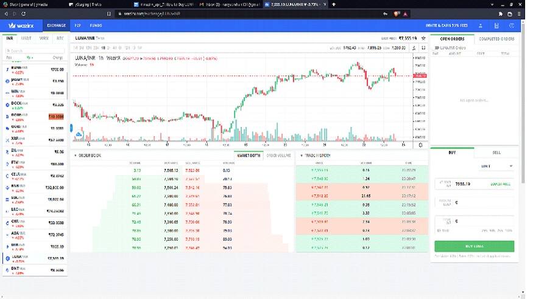Open the saved password key icon
This screenshot has height=299, width=533.
coord(386,14)
